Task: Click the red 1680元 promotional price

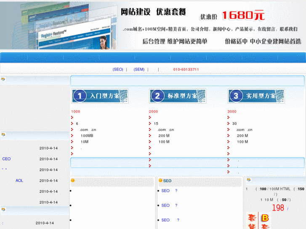Action: [243, 16]
